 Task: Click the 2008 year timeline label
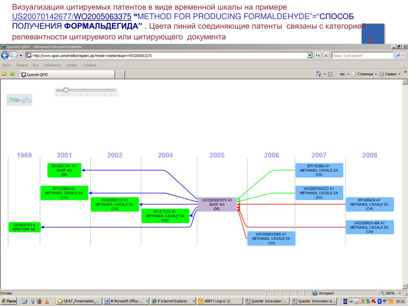point(370,155)
